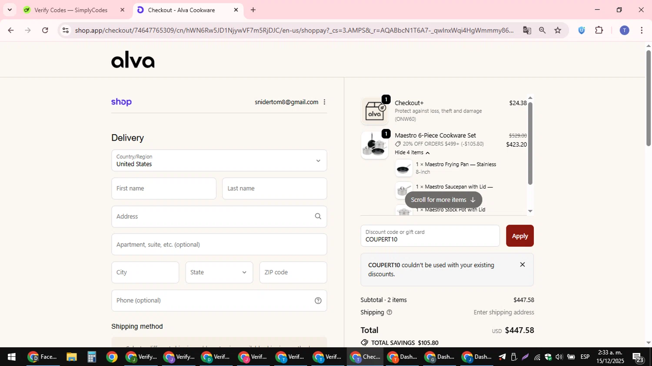
Task: Click the order summary scrollbar up arrow
Action: [x=530, y=98]
